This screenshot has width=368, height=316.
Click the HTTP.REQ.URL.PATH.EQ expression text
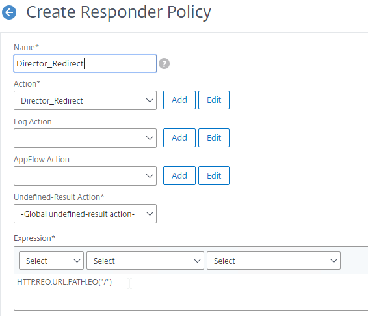(64, 281)
